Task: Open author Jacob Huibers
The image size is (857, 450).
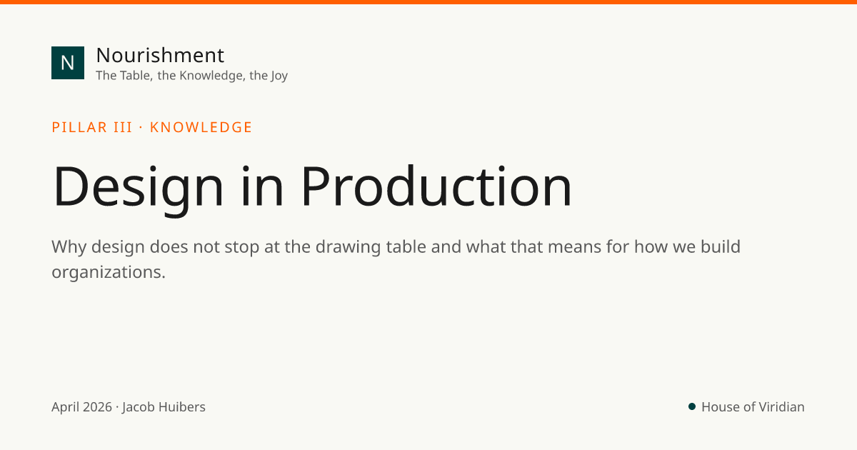Action: pos(164,407)
